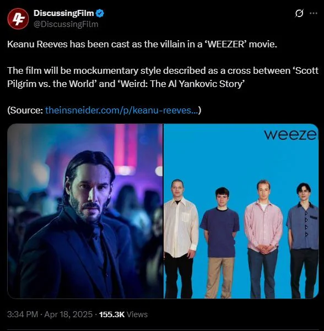Click the 3:34 PM timestamp
Viewport: 324px width, 331px height.
23,314
